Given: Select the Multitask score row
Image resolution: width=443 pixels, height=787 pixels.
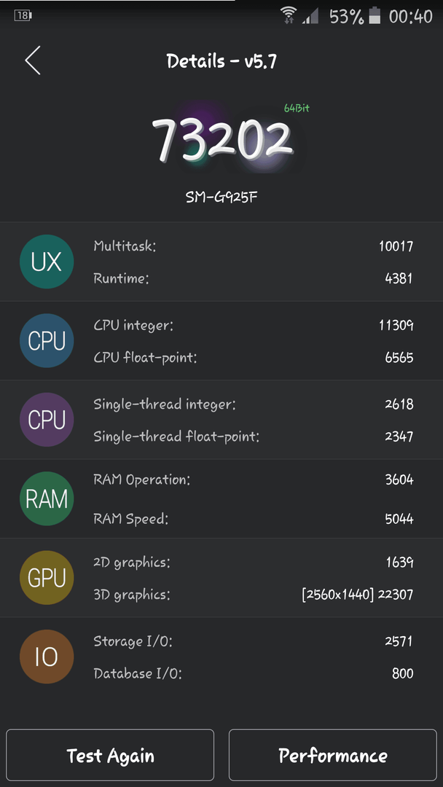Looking at the screenshot, I should pos(254,246).
